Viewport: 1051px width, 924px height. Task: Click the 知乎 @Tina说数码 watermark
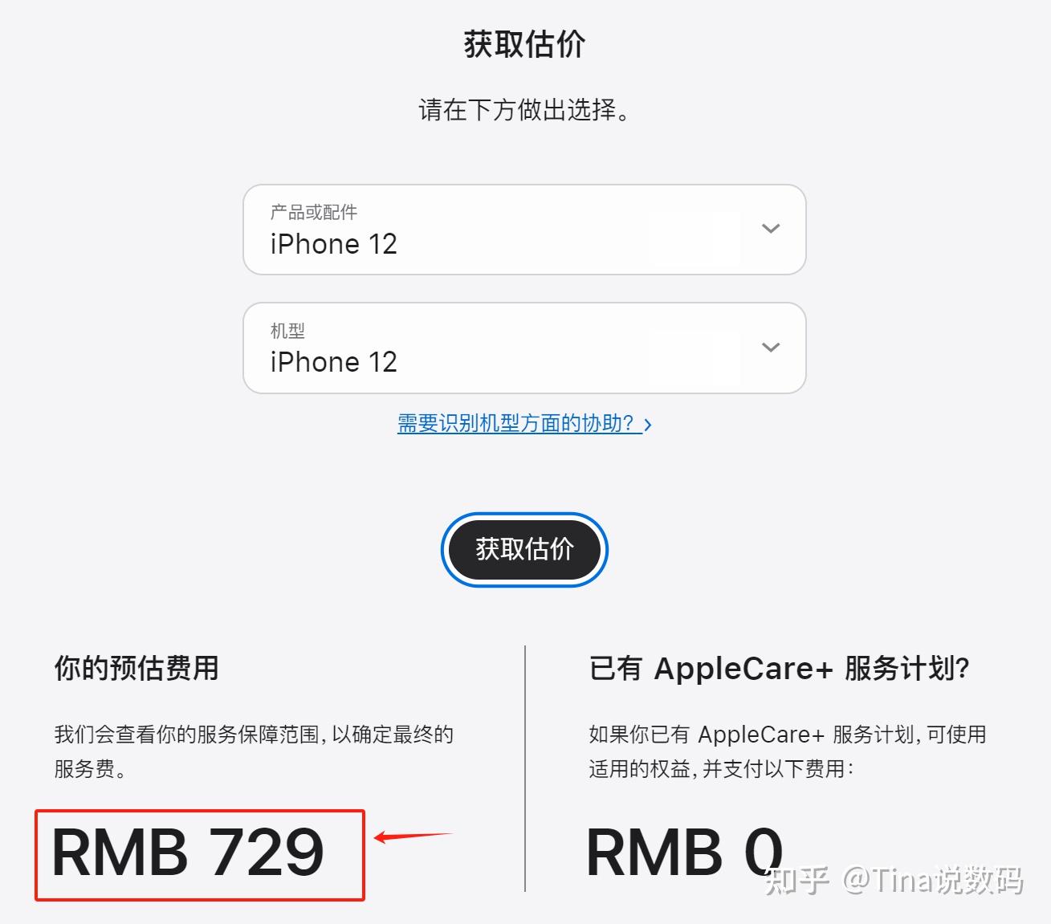tap(894, 880)
